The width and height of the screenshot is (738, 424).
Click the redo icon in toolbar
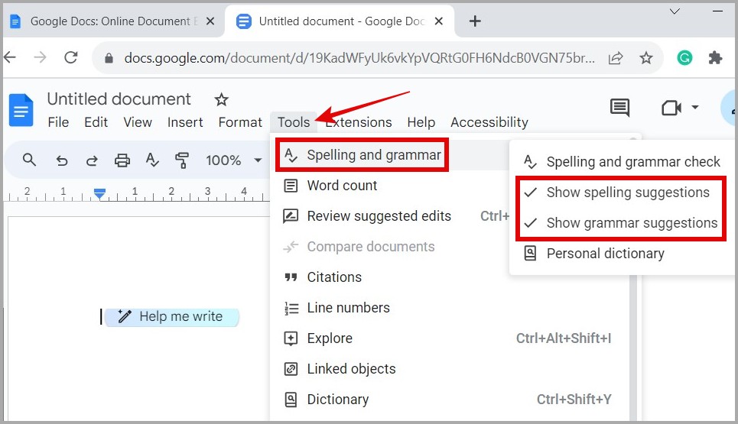point(92,160)
